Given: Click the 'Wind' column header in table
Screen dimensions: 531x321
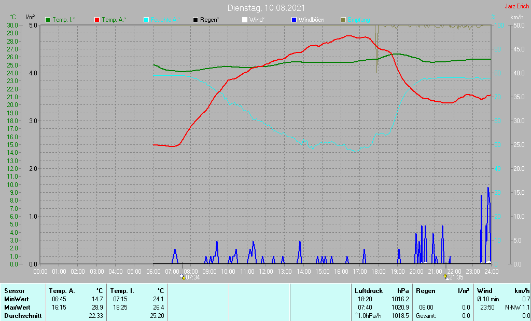Looking at the screenshot, I should [485, 291].
